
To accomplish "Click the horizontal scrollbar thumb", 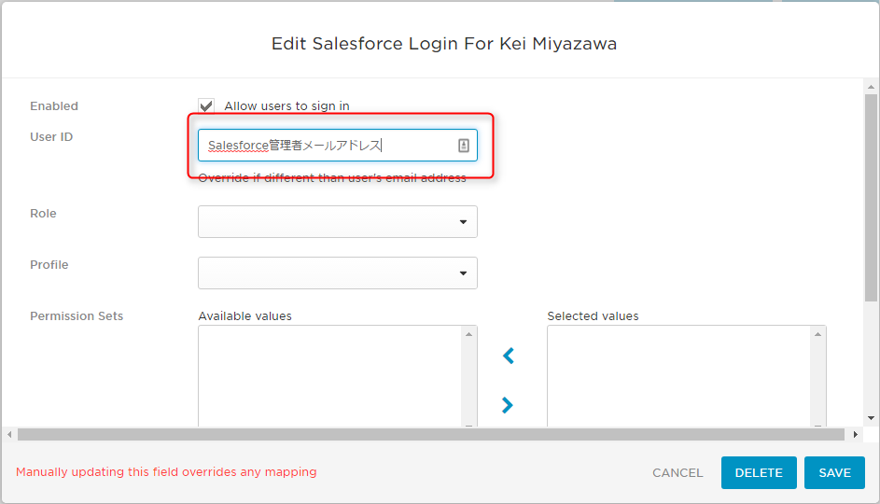I will point(431,434).
